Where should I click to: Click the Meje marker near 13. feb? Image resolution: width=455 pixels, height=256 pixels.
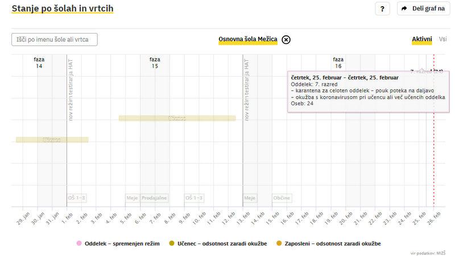250,198
